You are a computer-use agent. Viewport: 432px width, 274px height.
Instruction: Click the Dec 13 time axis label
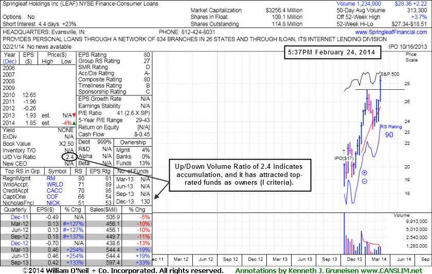tap(354, 259)
